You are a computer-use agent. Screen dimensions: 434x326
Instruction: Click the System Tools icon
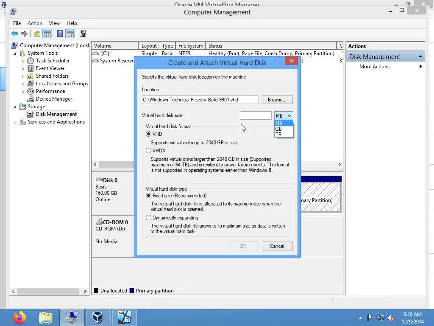[22, 53]
